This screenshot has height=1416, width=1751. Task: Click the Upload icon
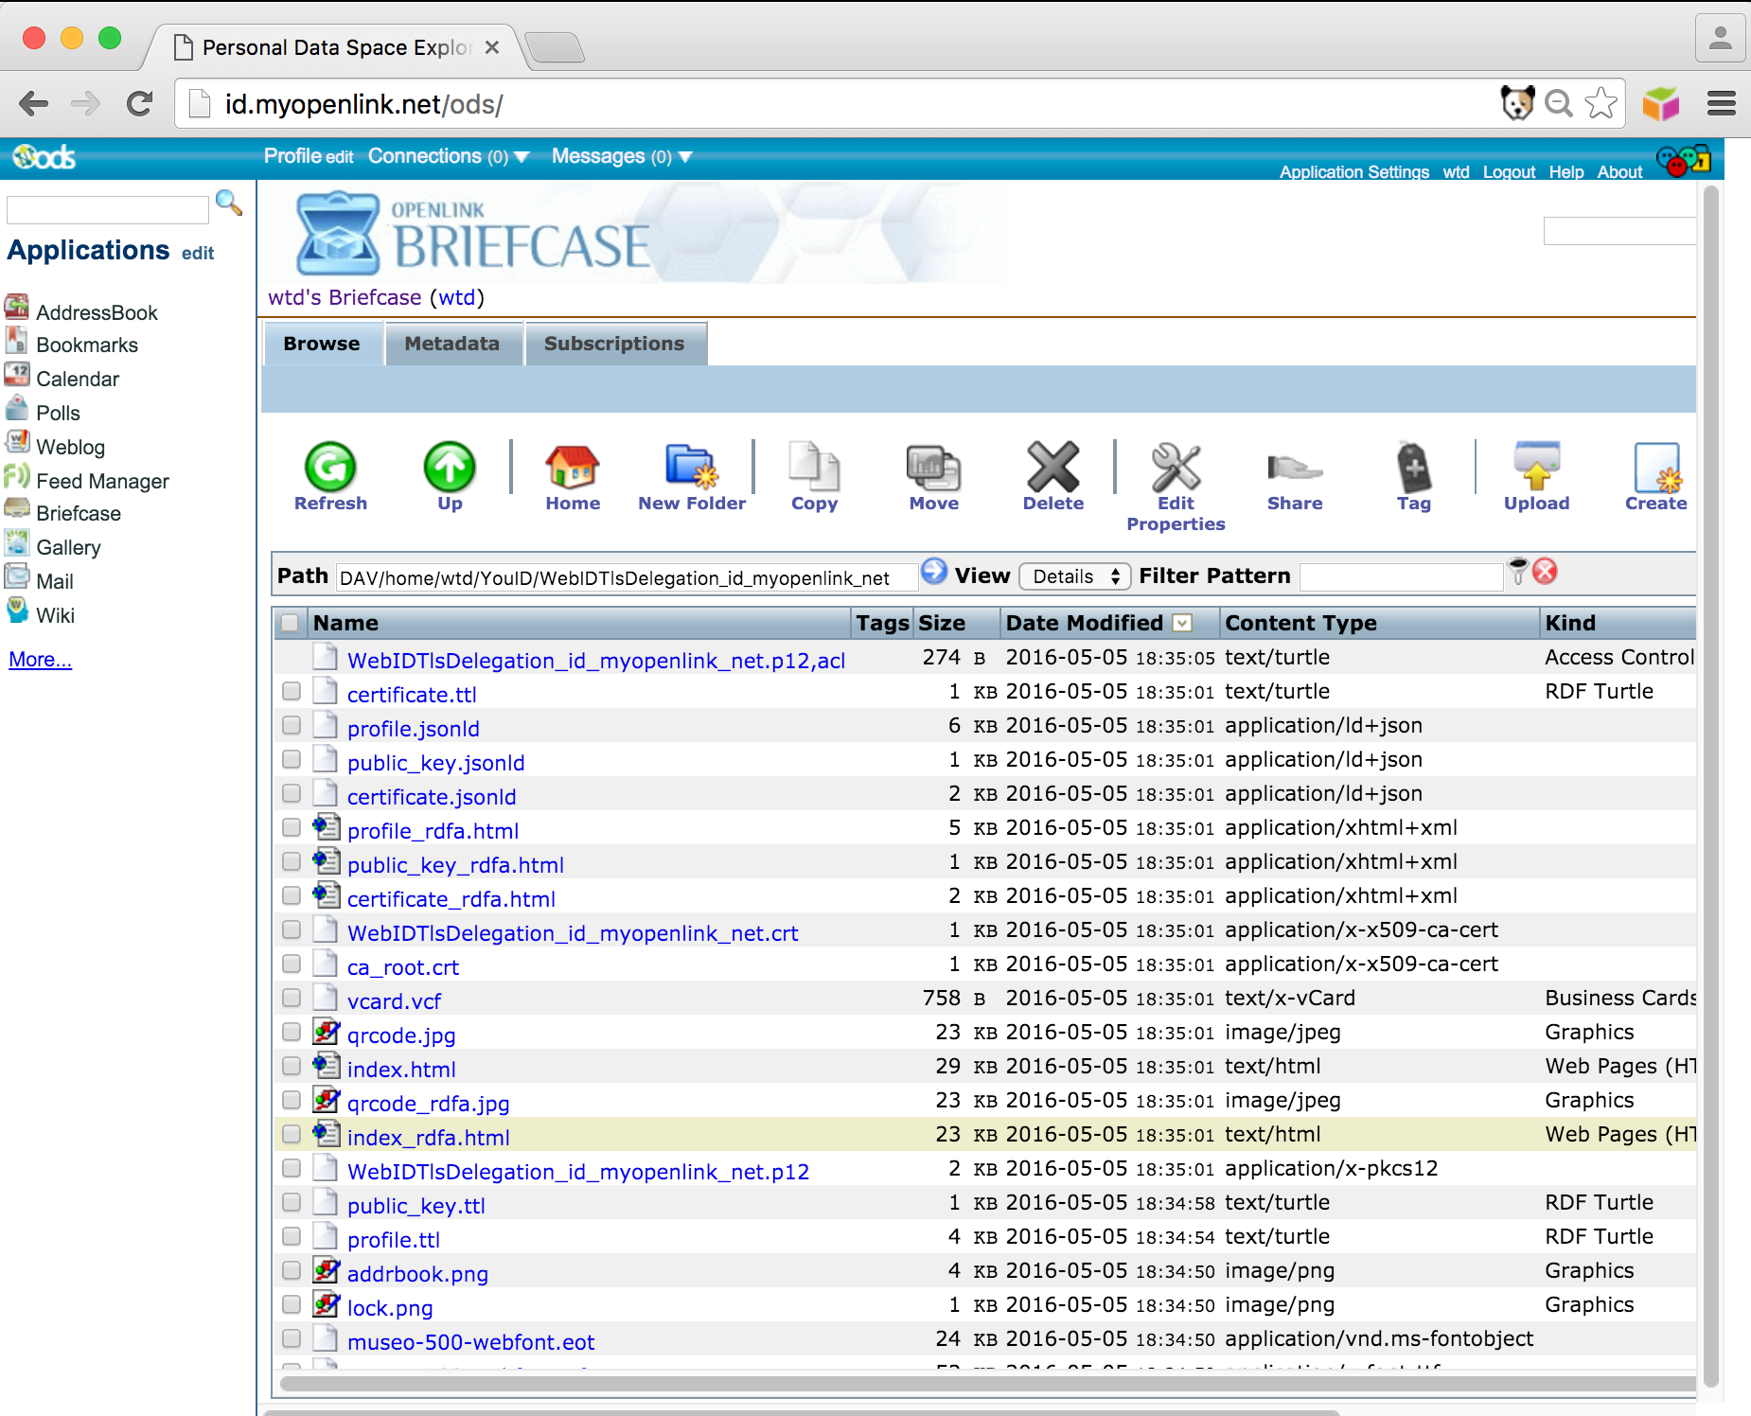1536,468
